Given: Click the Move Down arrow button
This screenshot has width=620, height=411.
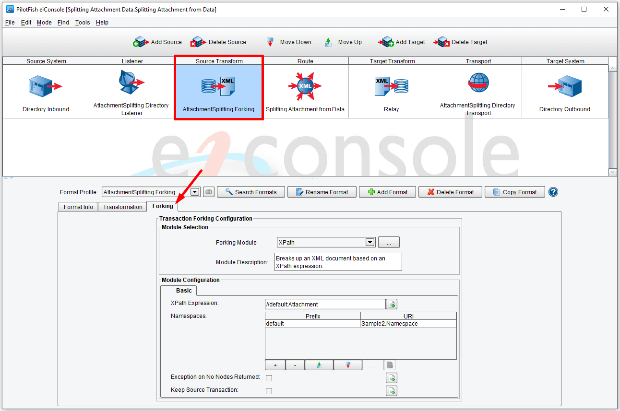Looking at the screenshot, I should point(289,42).
